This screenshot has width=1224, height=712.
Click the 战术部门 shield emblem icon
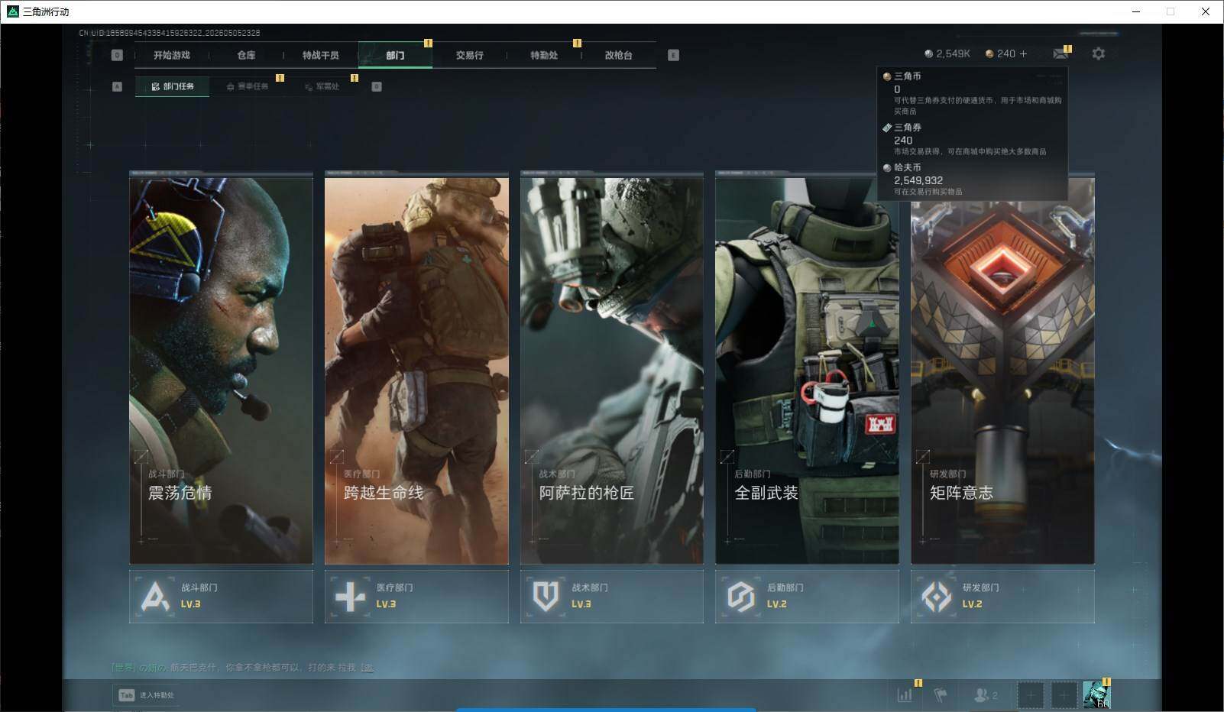pos(546,597)
